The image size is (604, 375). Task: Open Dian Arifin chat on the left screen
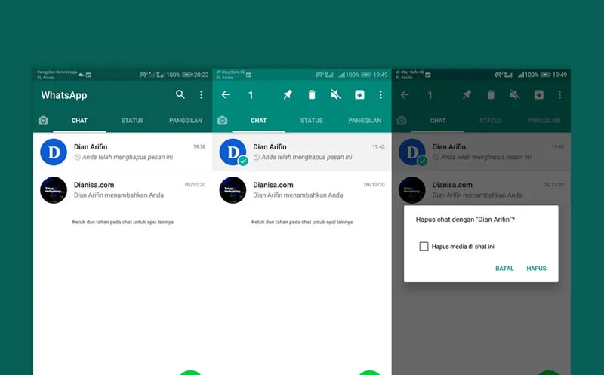click(121, 152)
